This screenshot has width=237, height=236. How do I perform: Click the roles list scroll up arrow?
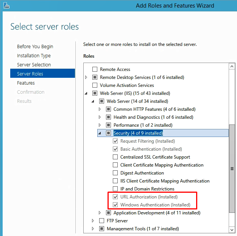232,67
